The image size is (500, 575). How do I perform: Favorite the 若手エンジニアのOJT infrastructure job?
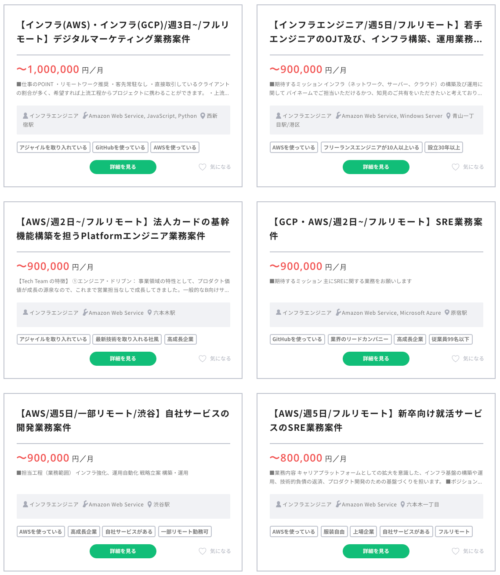pyautogui.click(x=456, y=167)
